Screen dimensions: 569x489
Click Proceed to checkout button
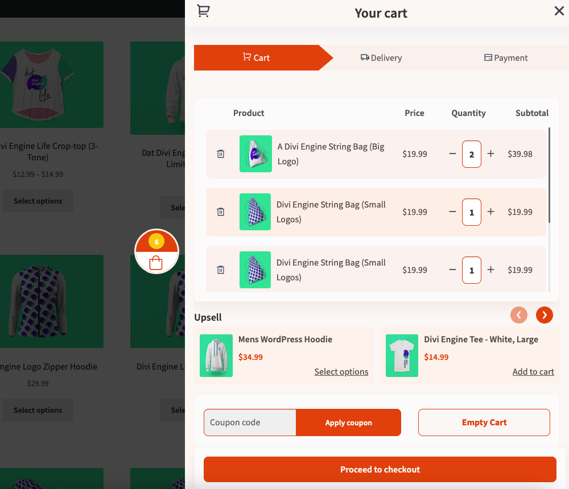380,470
